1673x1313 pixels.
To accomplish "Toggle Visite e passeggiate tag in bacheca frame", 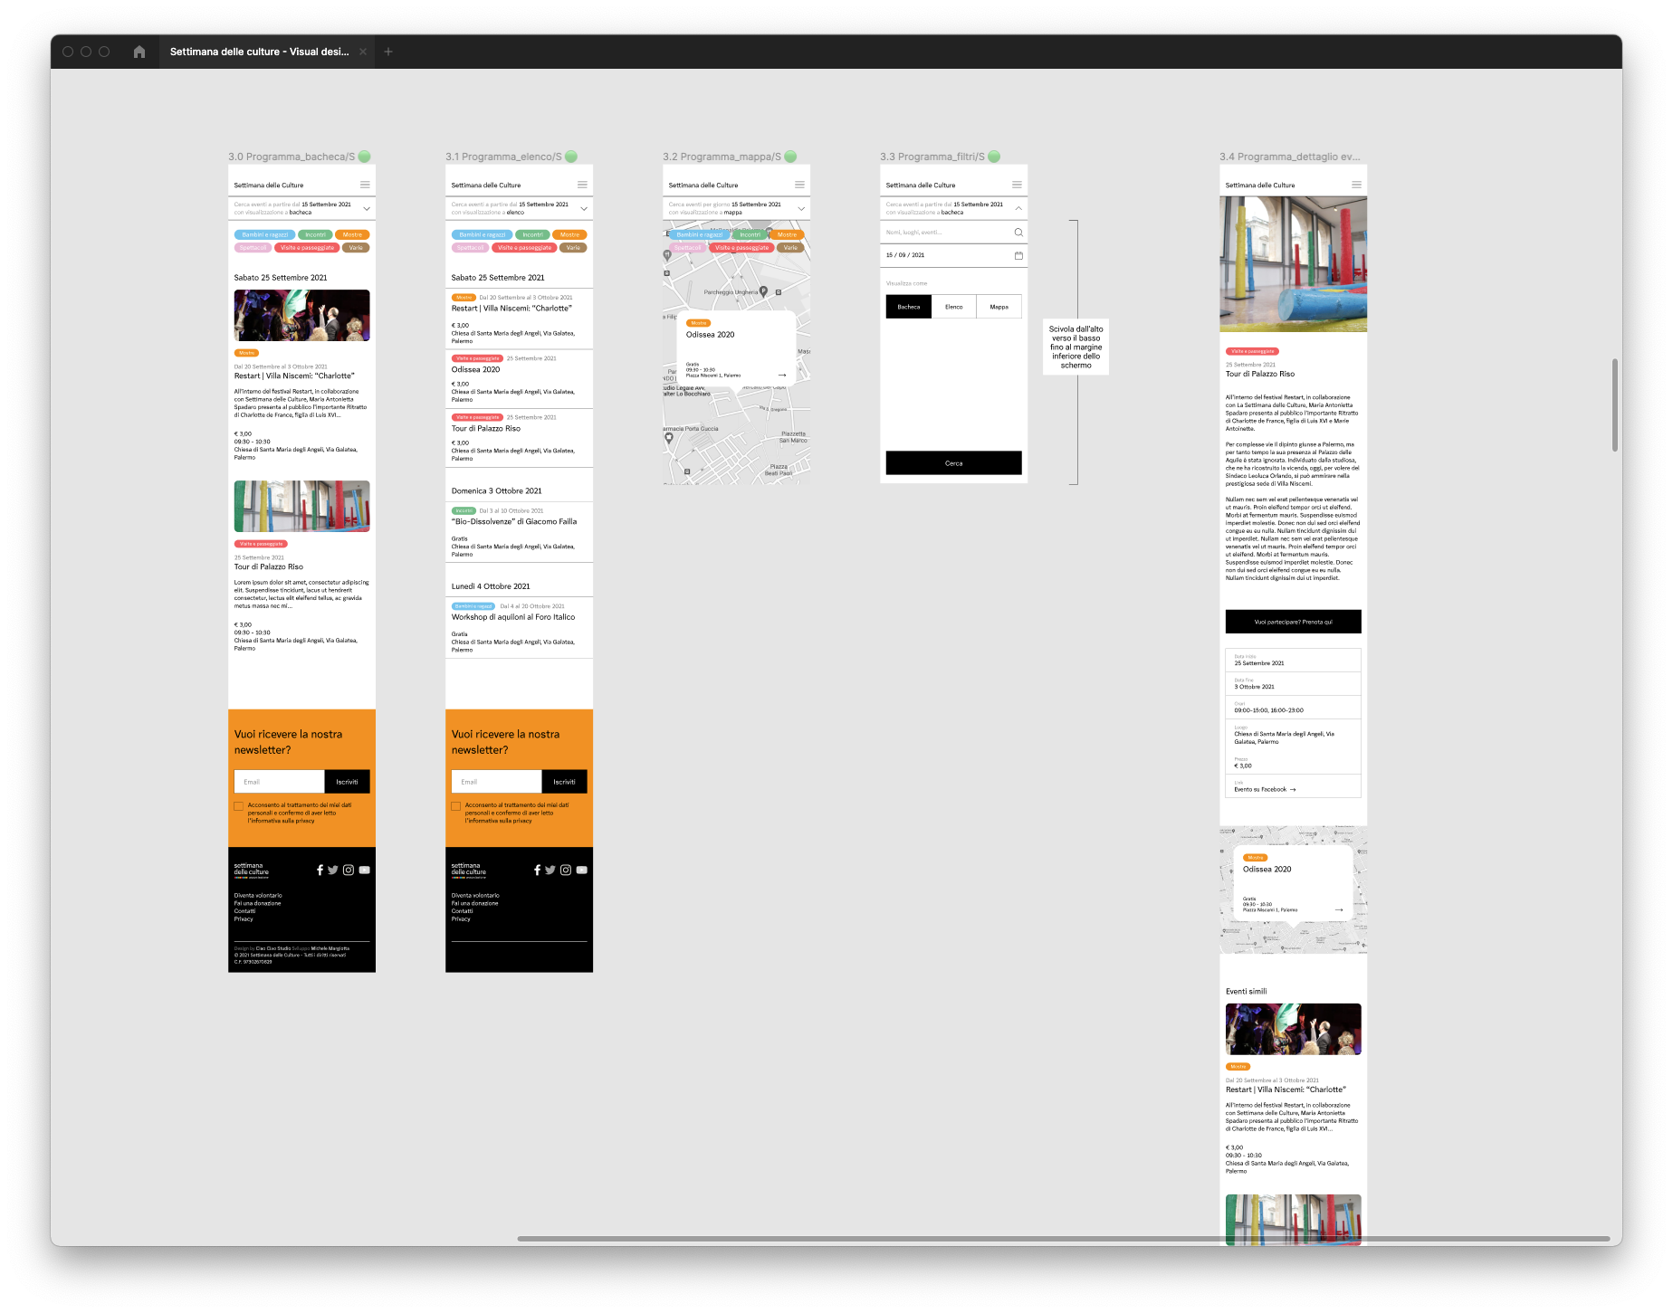I will (306, 247).
